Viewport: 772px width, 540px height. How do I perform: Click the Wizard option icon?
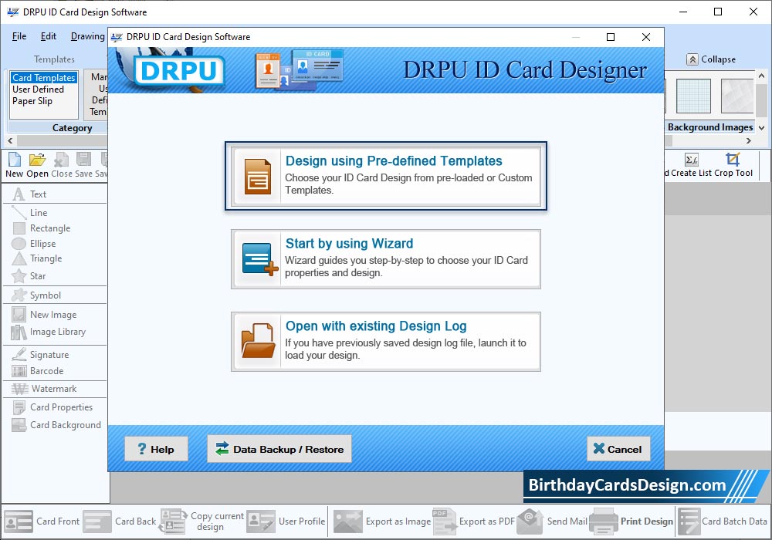[259, 258]
